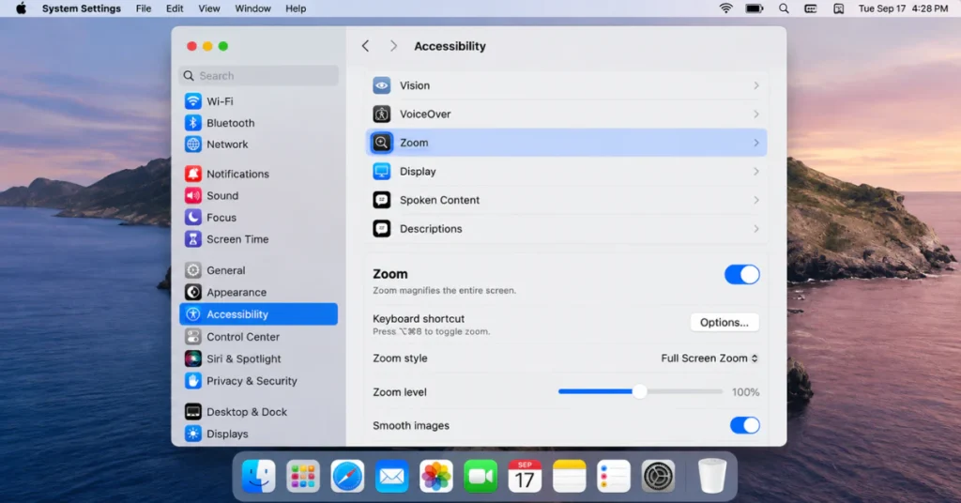Screen dimensions: 961x503
Task: Open the Apple menu
Action: tap(21, 8)
